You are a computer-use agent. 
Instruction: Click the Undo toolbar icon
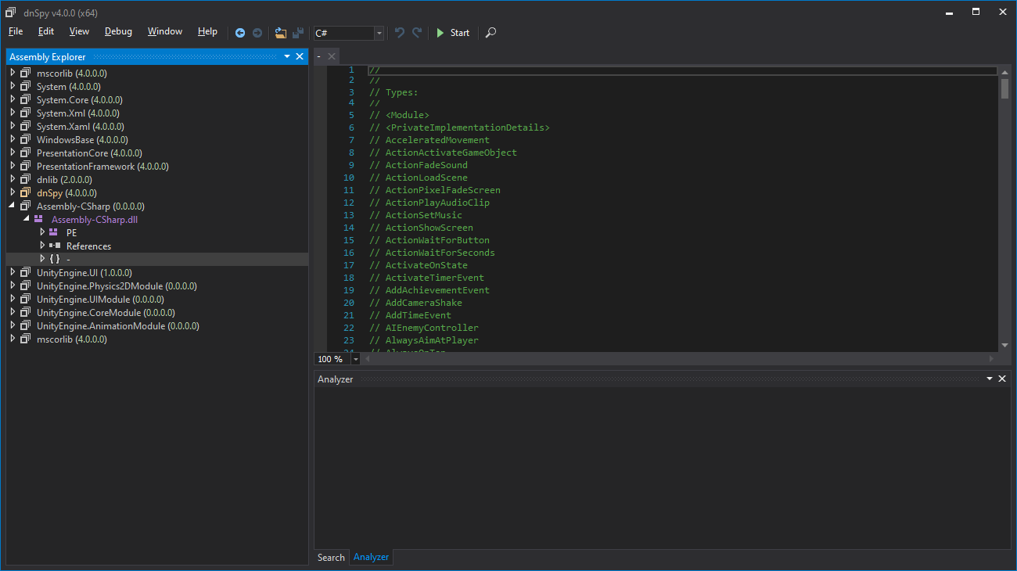coord(400,33)
